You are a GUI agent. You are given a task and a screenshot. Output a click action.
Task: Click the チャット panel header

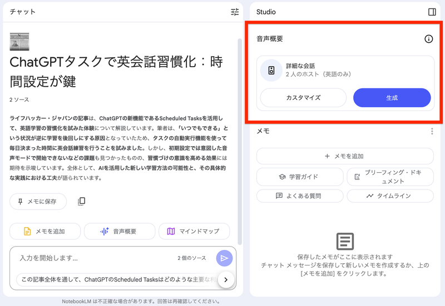(23, 12)
